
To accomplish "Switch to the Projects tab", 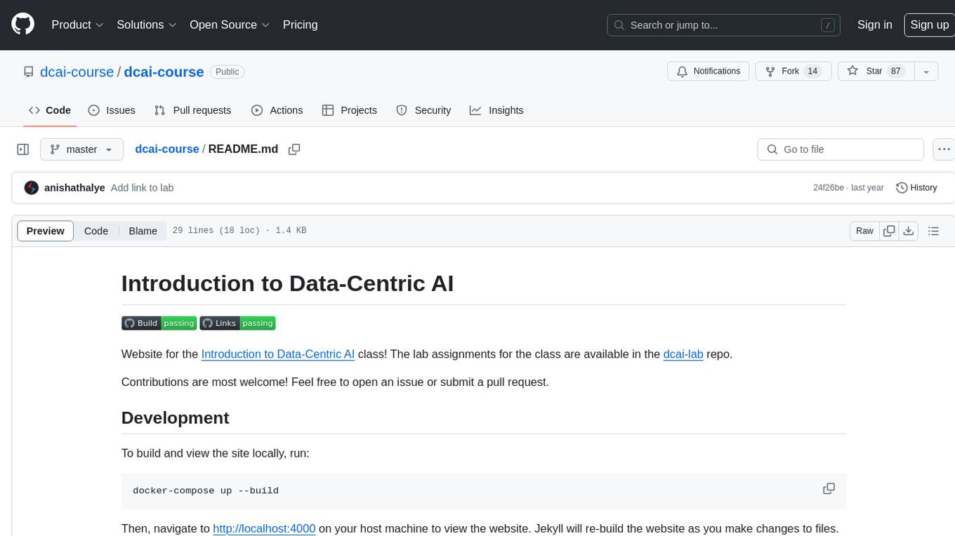I will 349,110.
